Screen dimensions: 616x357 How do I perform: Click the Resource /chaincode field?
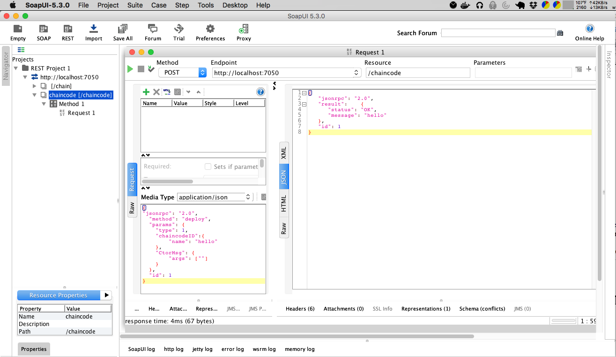tap(418, 73)
